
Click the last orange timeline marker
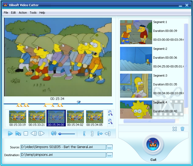click(x=61, y=105)
